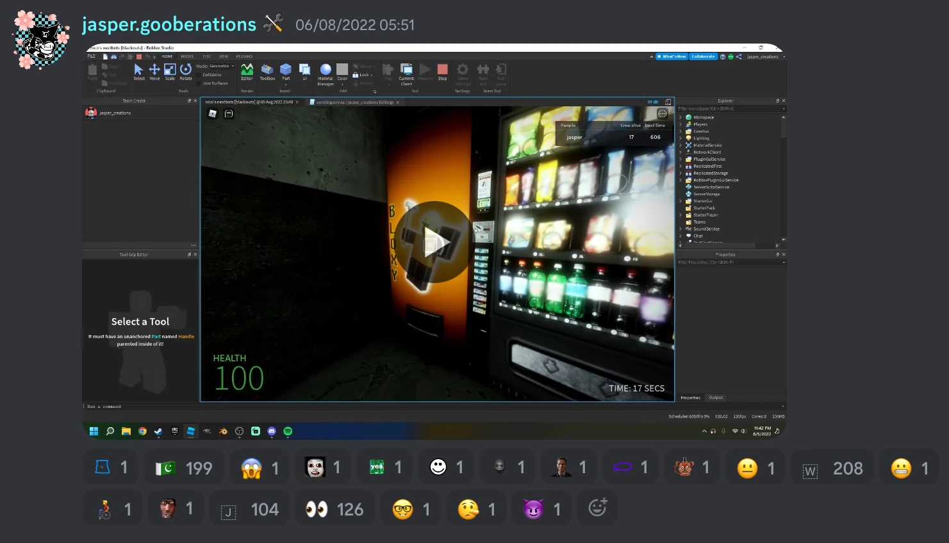Switch to the VIEW ribbon tab
This screenshot has width=949, height=543.
click(224, 56)
